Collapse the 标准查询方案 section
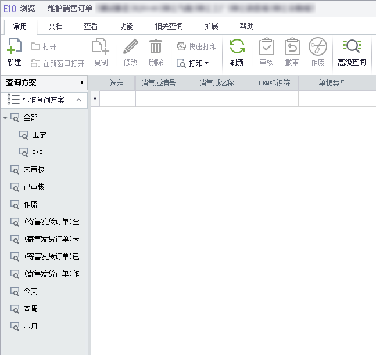The height and width of the screenshot is (355, 376). pyautogui.click(x=78, y=100)
